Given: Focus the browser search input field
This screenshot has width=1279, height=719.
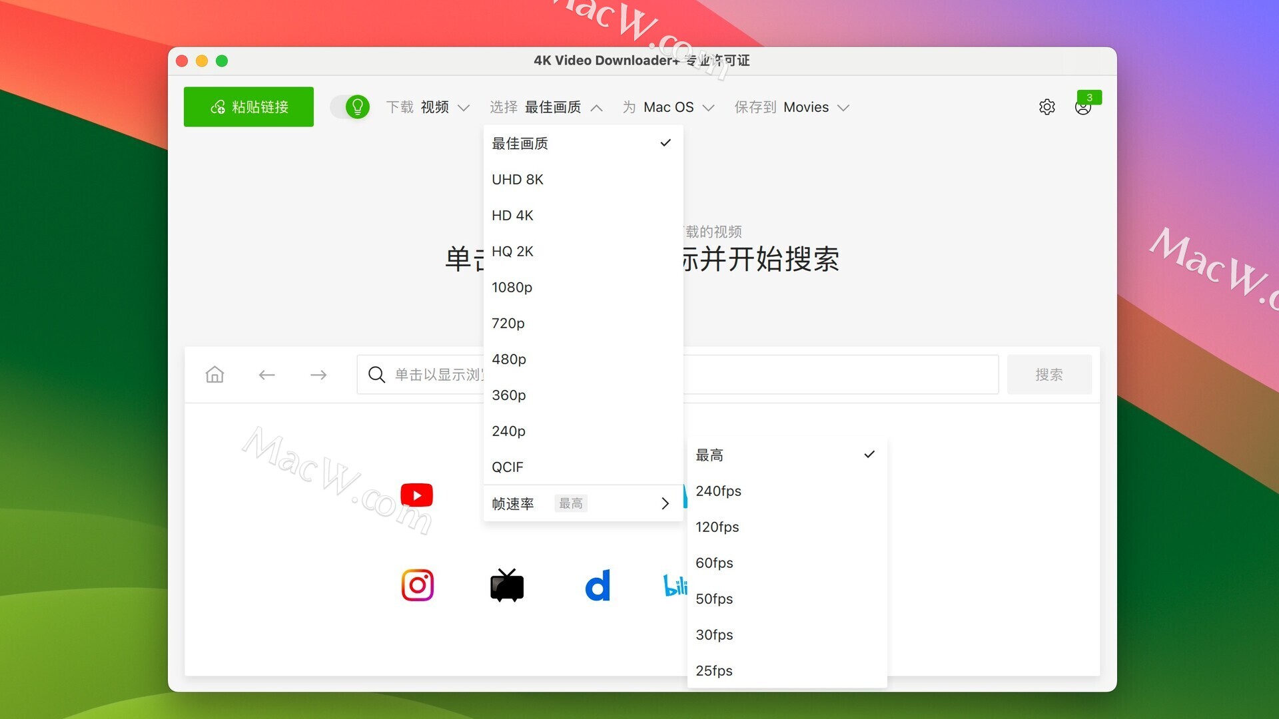Looking at the screenshot, I should click(677, 374).
